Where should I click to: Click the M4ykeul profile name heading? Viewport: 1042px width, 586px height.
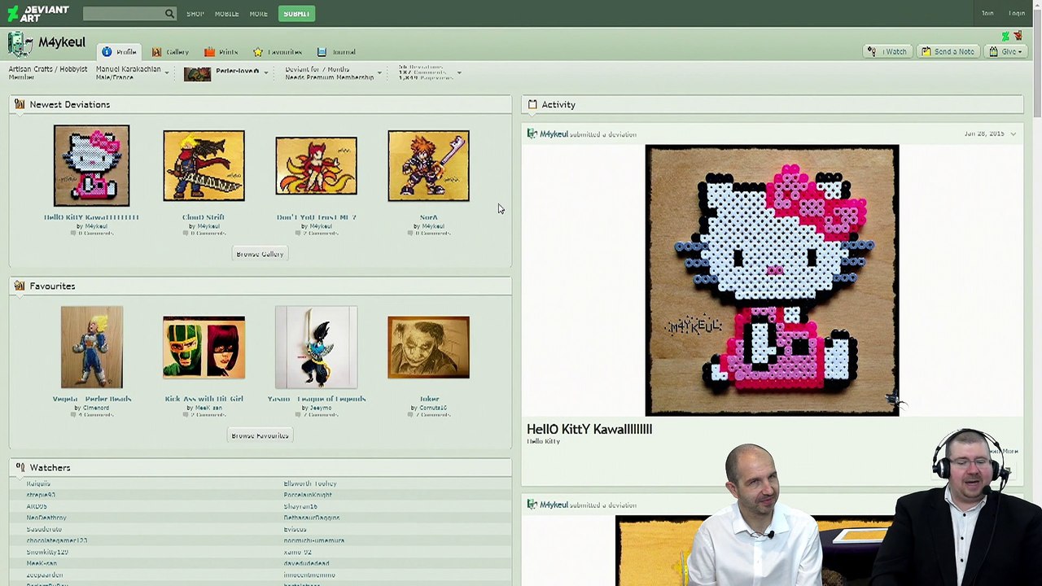62,42
